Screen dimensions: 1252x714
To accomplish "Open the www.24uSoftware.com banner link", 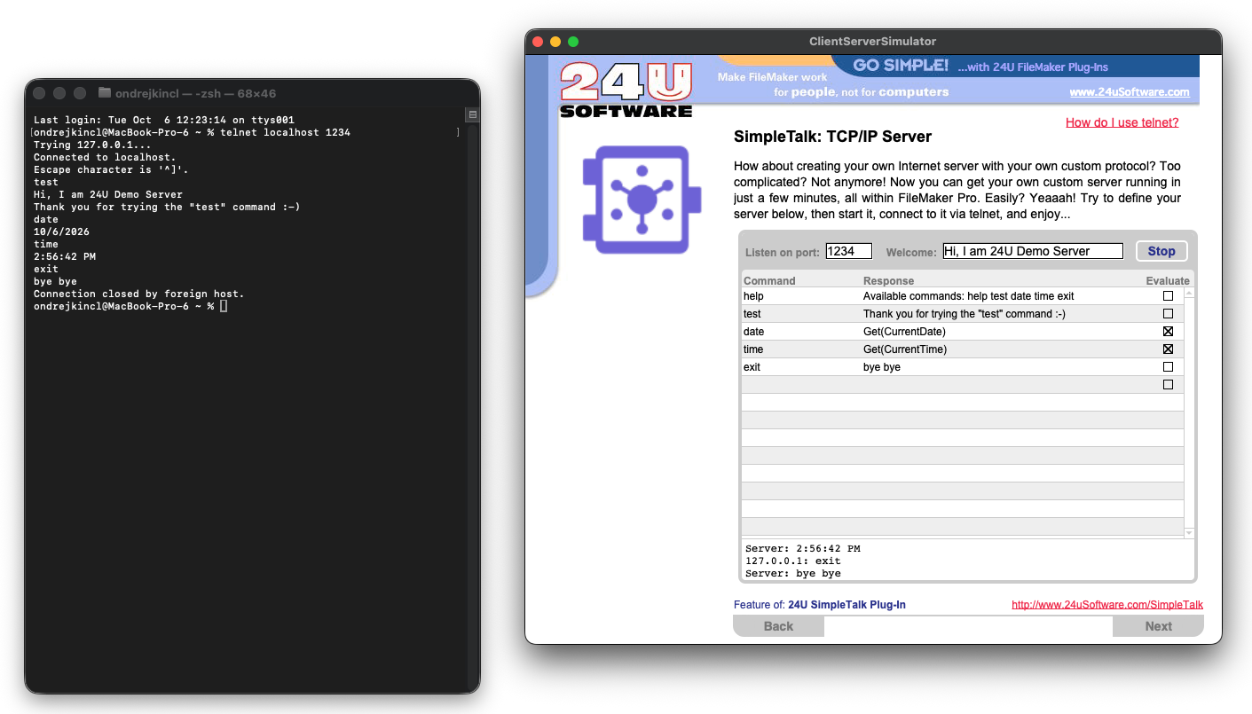I will [1130, 92].
